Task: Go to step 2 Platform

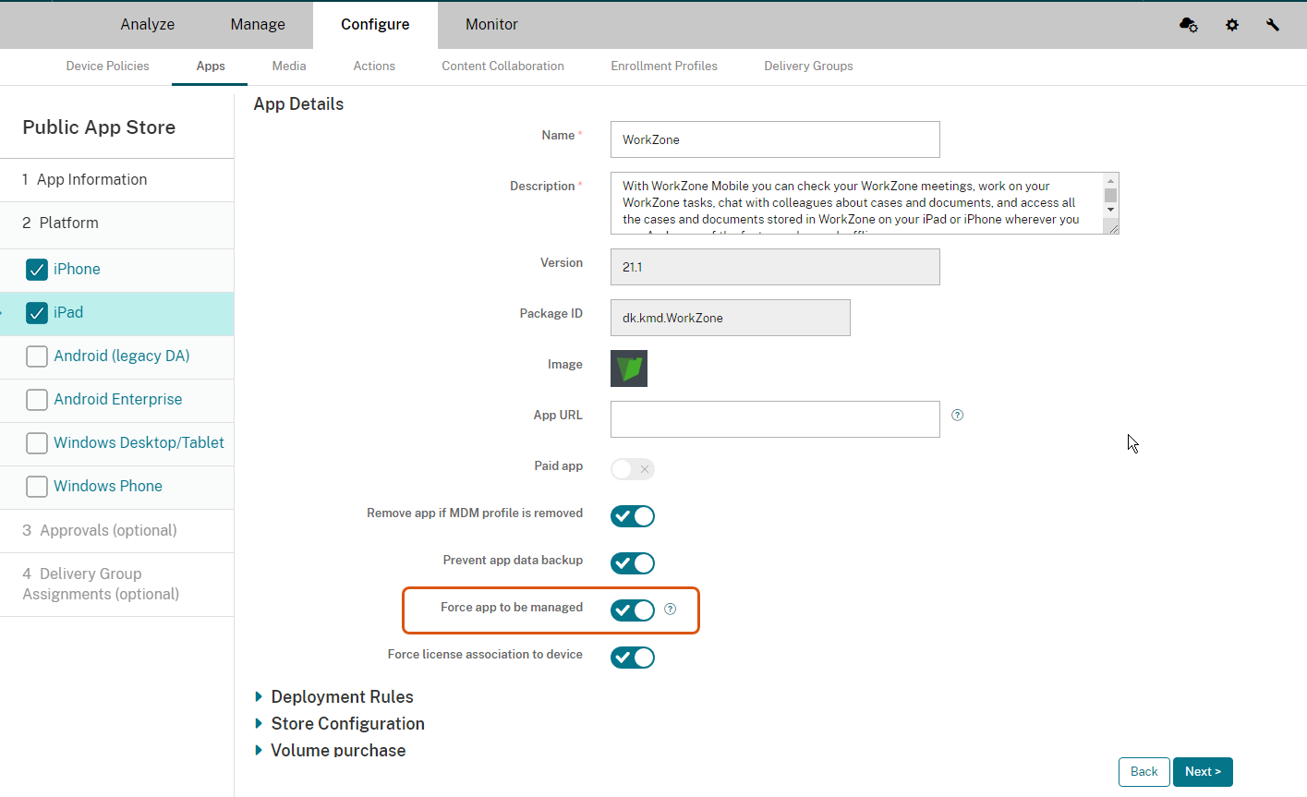Action: 116,223
